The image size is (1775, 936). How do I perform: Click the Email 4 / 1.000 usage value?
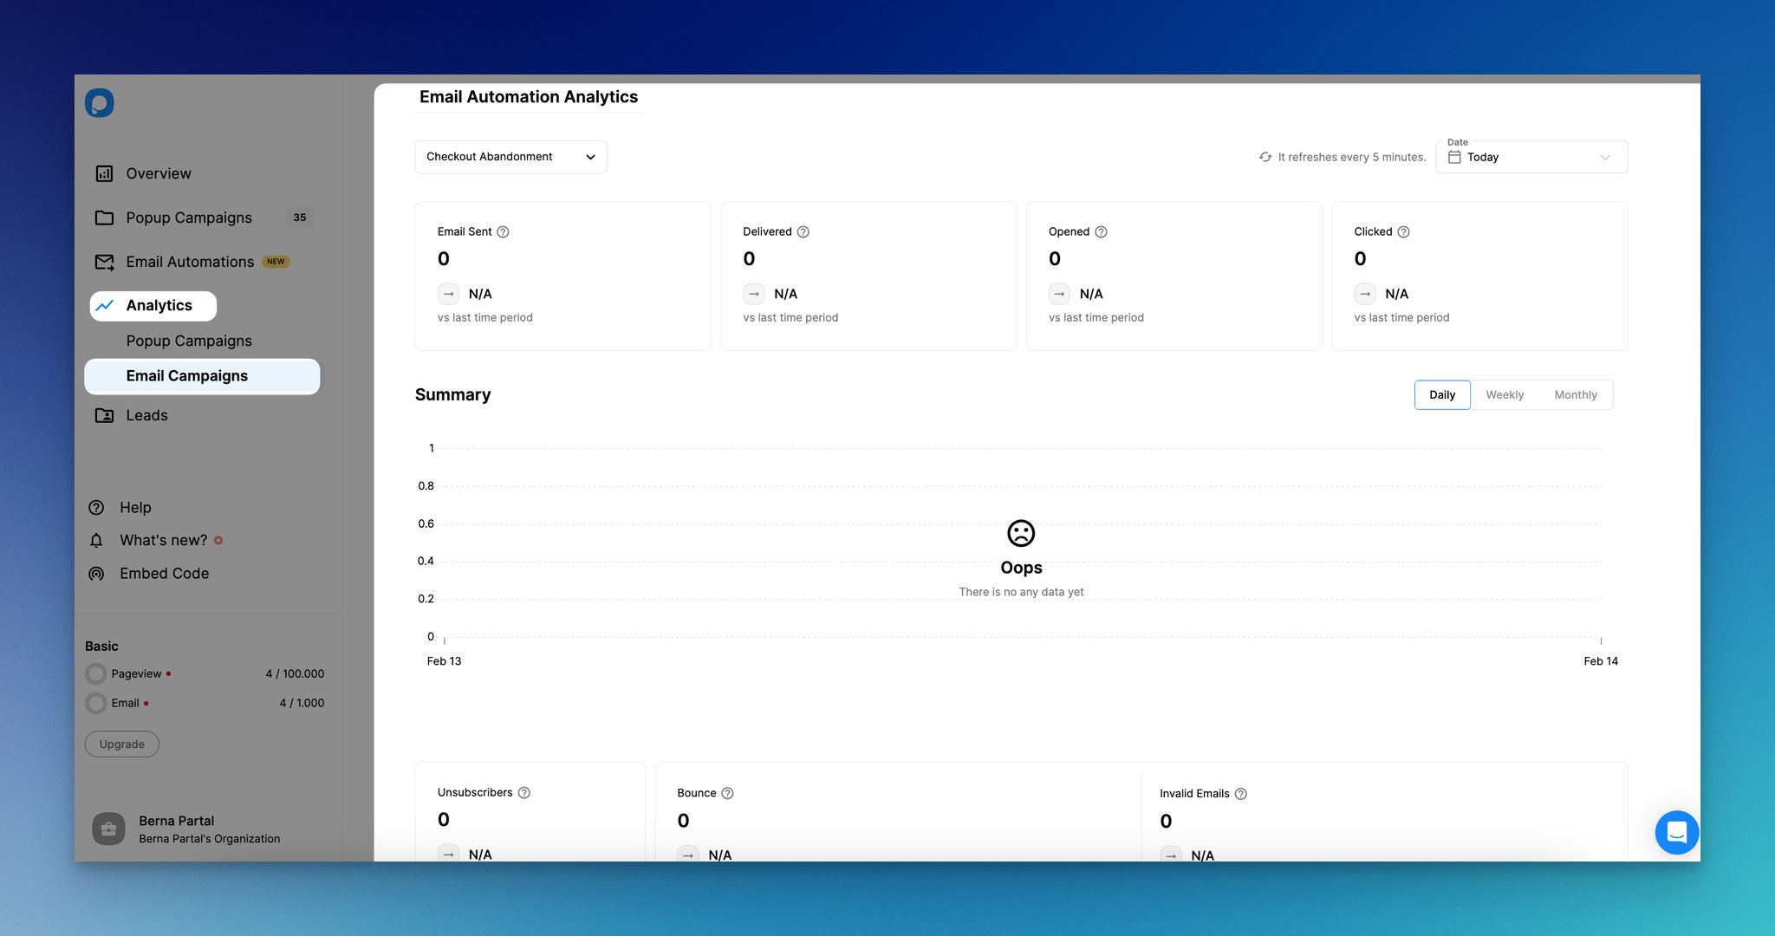(302, 703)
